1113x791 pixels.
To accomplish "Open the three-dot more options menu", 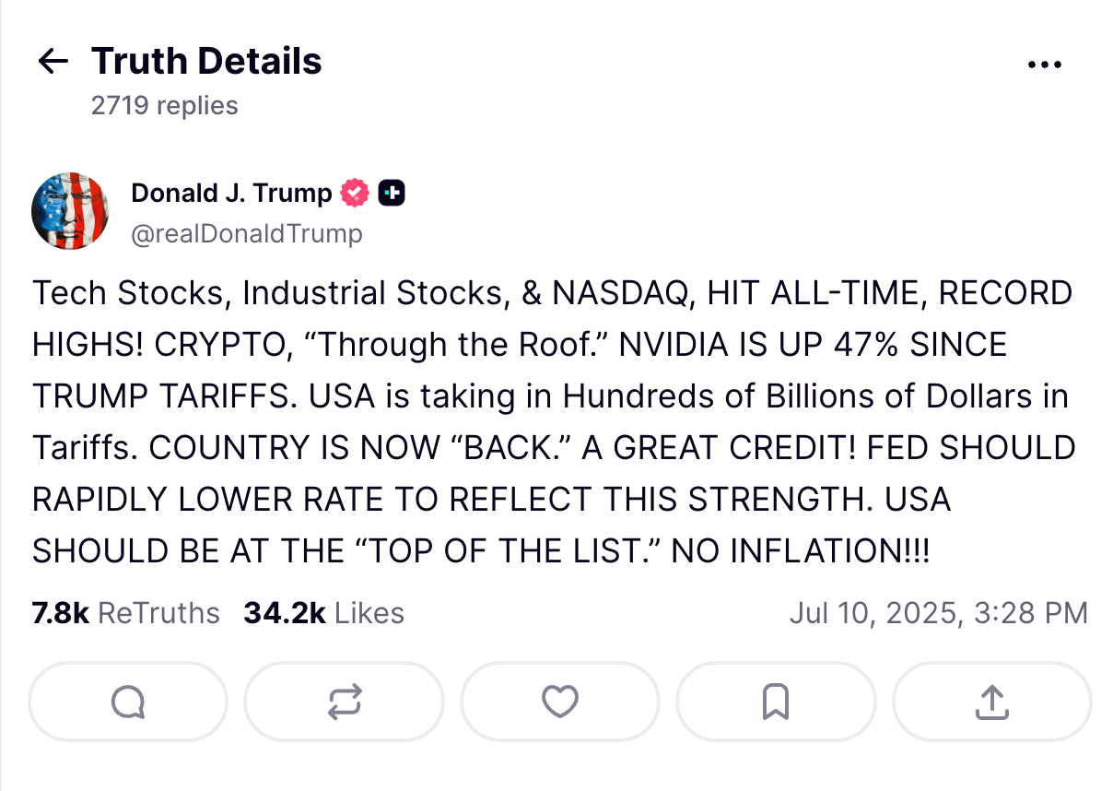I will [x=1044, y=65].
